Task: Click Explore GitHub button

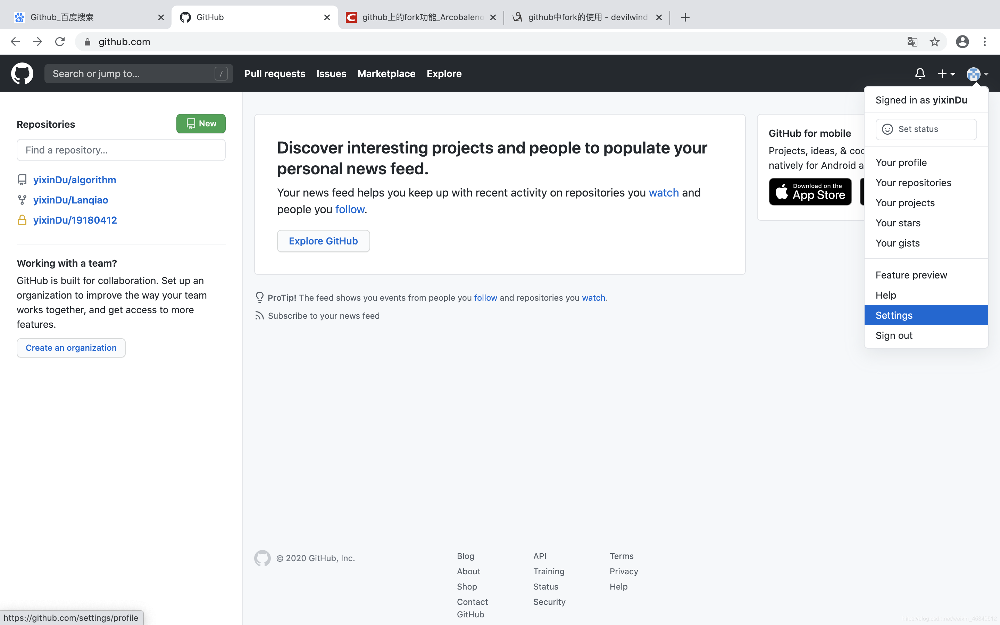Action: tap(323, 241)
